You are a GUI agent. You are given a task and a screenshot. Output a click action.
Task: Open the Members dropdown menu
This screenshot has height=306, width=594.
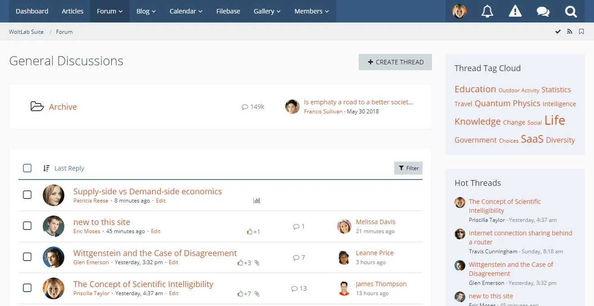tap(311, 11)
